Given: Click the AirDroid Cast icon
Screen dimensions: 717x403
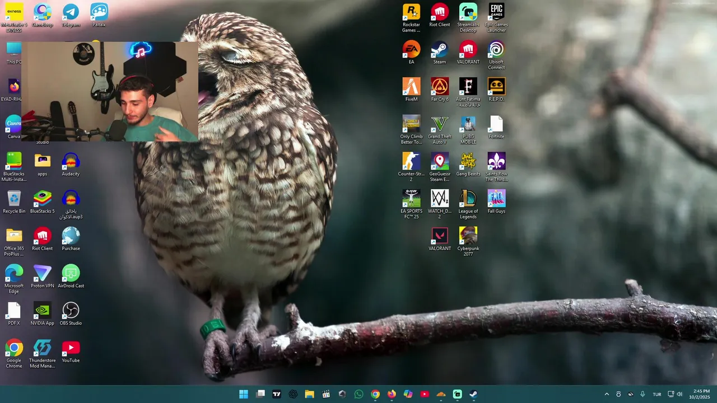Looking at the screenshot, I should click(71, 277).
